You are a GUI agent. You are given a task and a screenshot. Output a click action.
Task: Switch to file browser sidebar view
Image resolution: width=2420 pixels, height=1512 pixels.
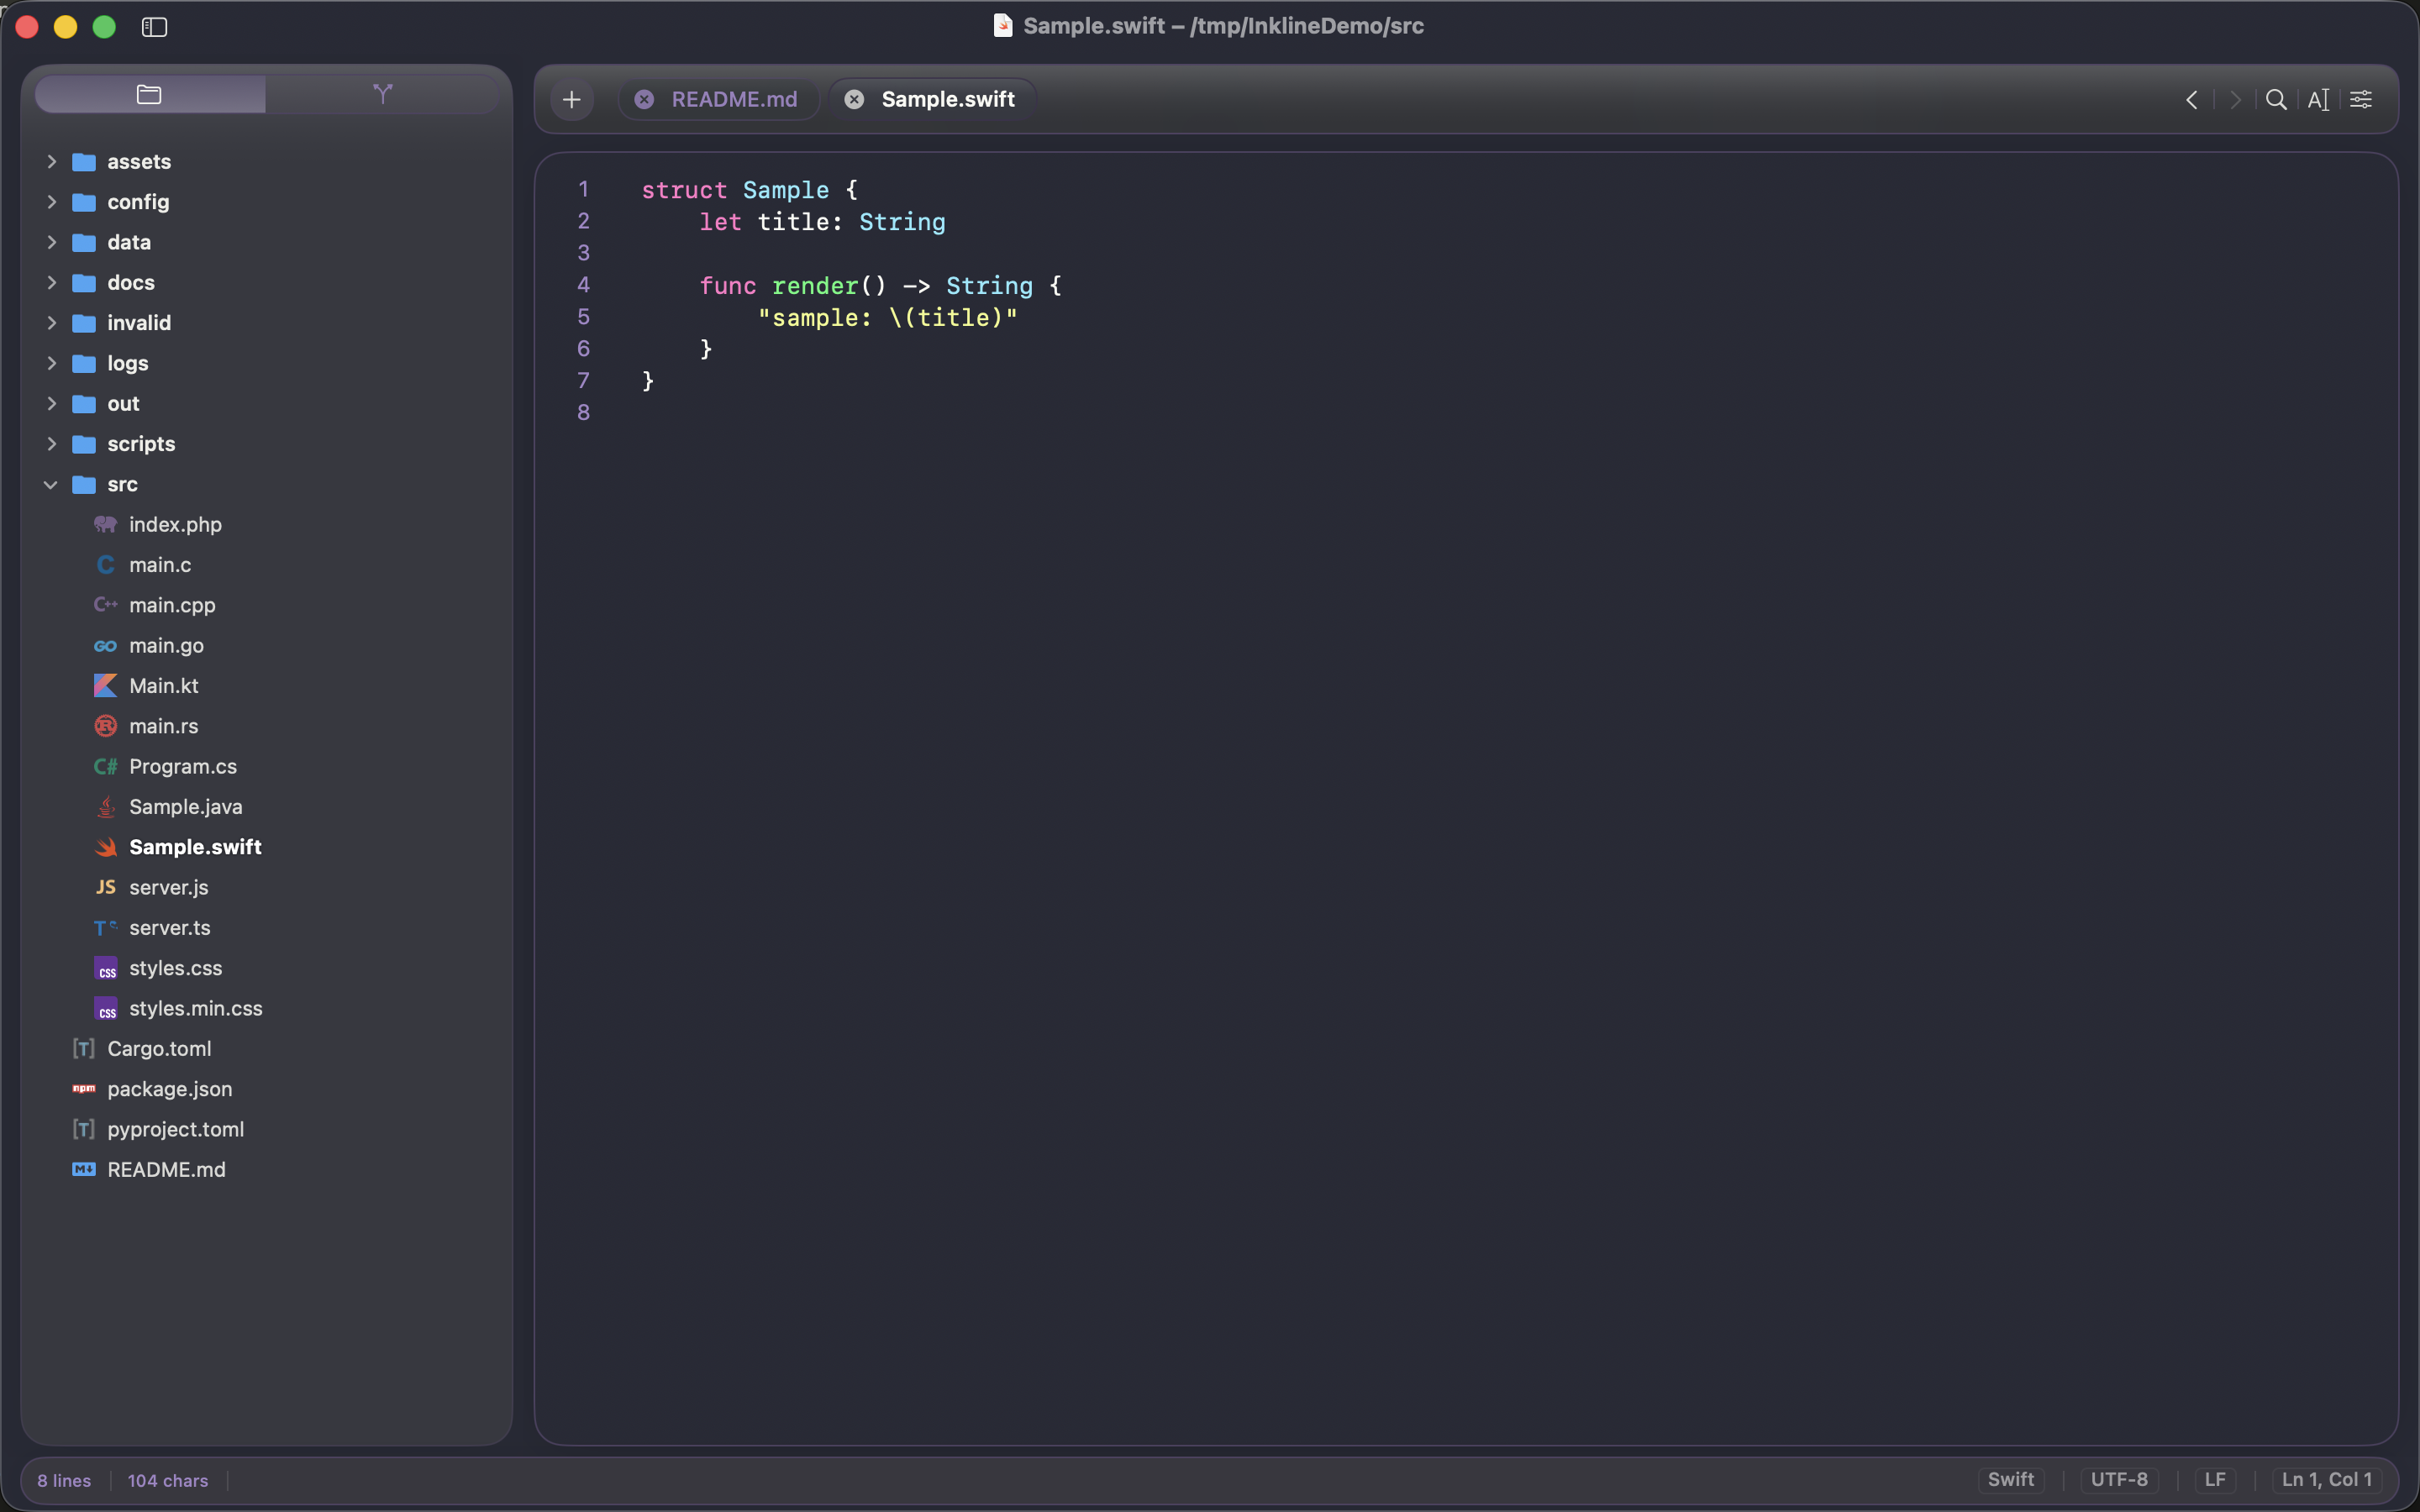(150, 95)
